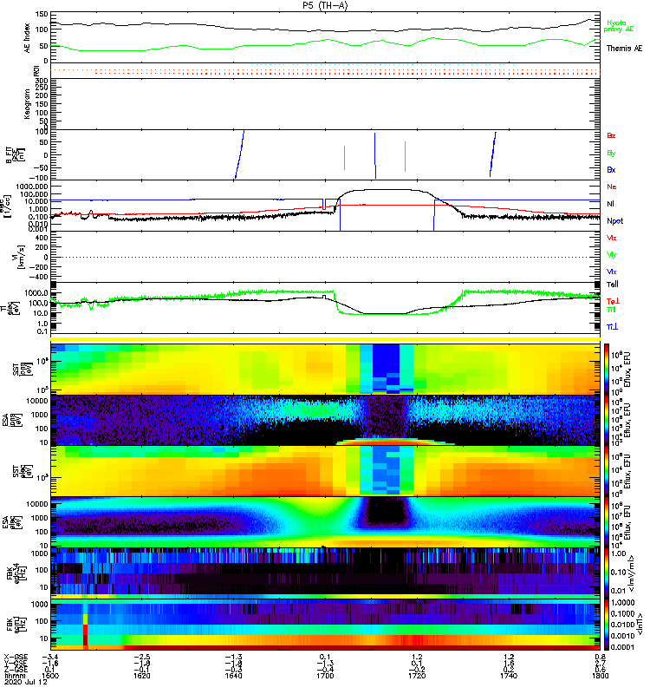Pick the blue "Npot" legend label
This screenshot has height=694, width=650.
coord(614,221)
